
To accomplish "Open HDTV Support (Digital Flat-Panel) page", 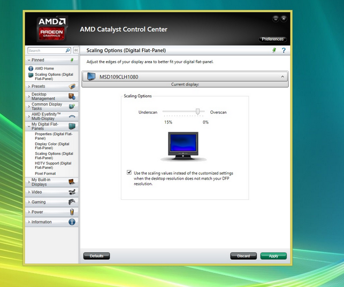I will [x=53, y=165].
